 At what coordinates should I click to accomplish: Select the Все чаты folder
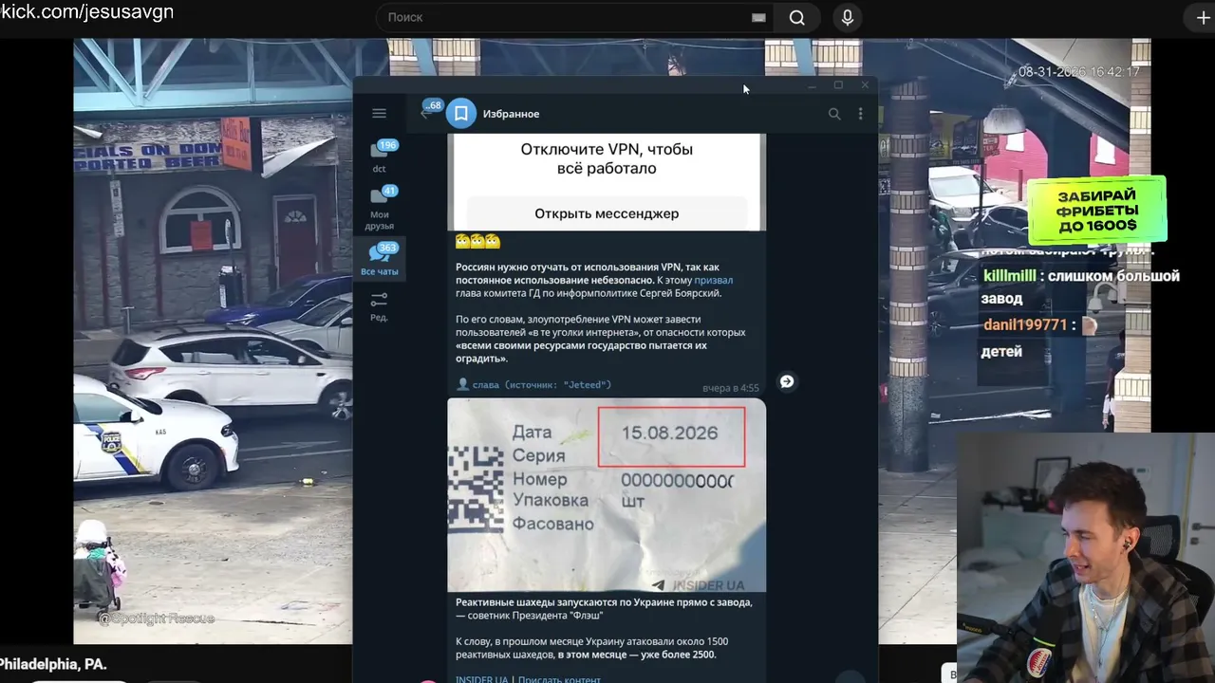point(380,259)
